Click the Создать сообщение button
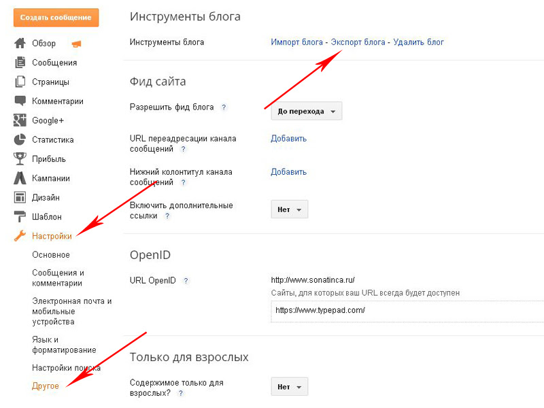This screenshot has width=544, height=408. tap(56, 18)
